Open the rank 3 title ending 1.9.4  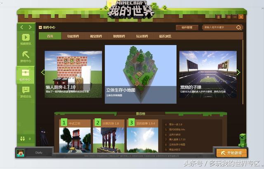pos(146,123)
